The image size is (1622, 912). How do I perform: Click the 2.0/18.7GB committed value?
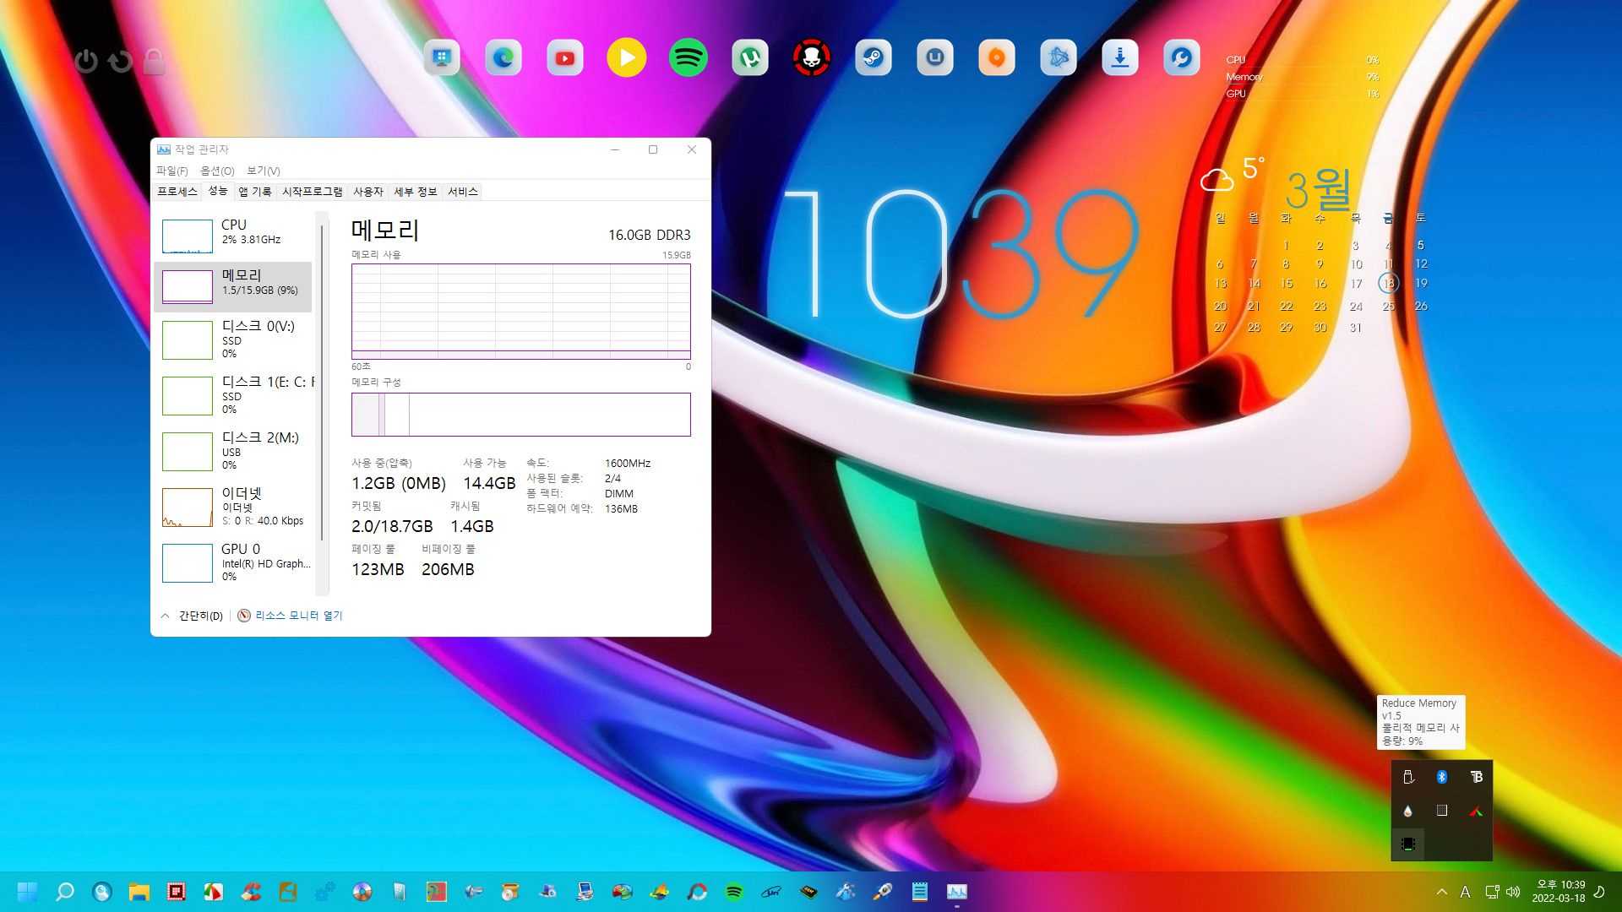(x=392, y=526)
